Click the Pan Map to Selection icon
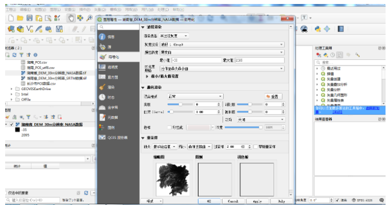Viewport: 389px width, 210px height. 80,18
